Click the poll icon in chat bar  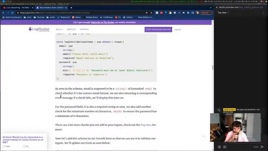coord(225,147)
